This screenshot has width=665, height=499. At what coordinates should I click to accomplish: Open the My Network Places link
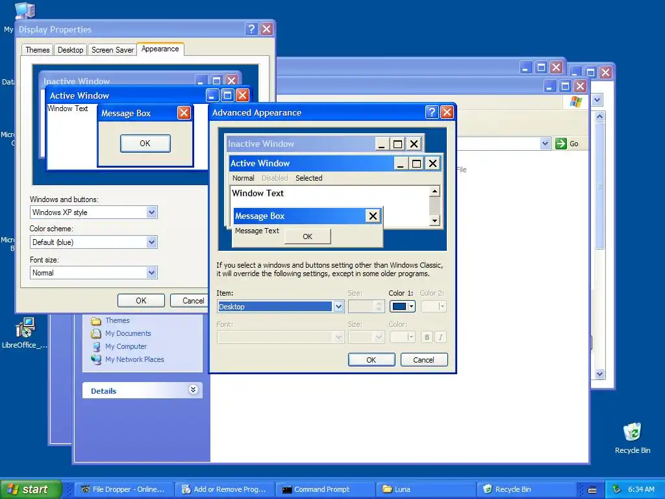pos(134,359)
